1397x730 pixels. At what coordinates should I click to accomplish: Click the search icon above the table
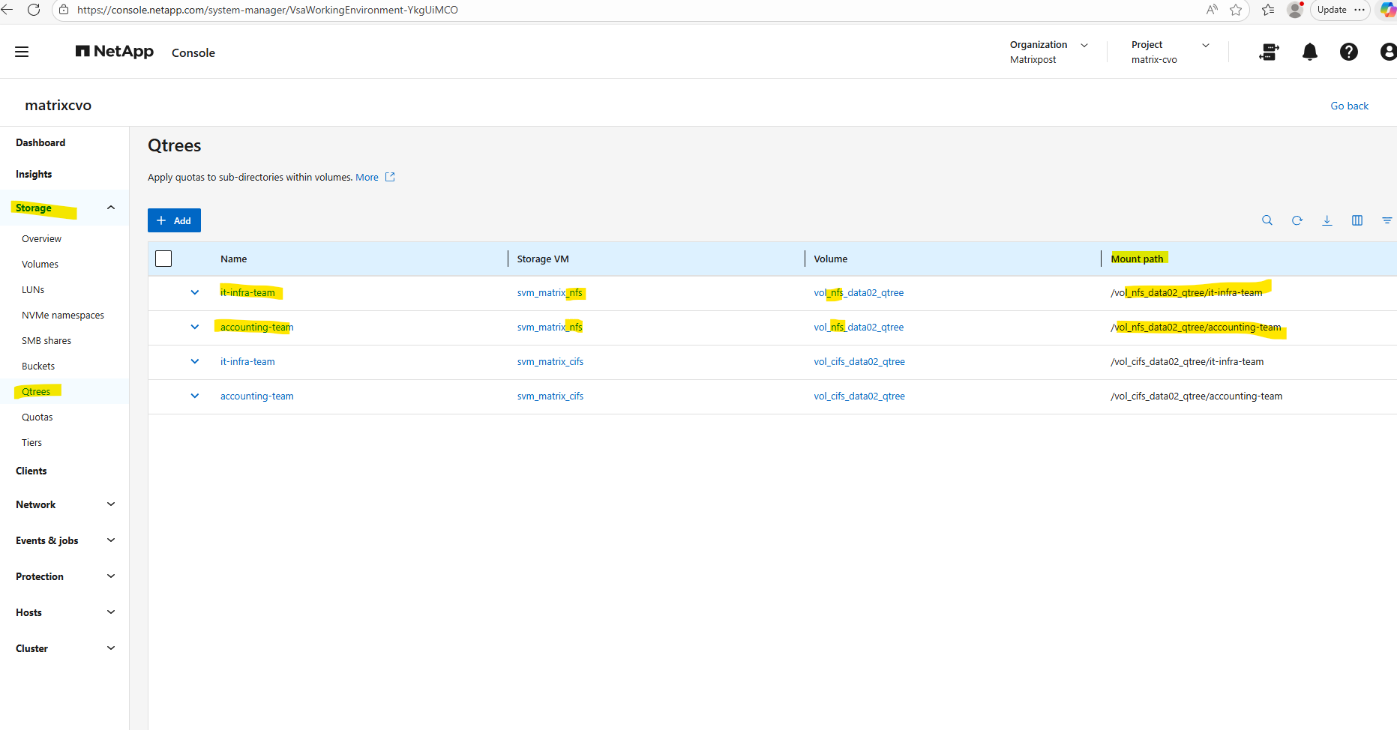(1267, 220)
